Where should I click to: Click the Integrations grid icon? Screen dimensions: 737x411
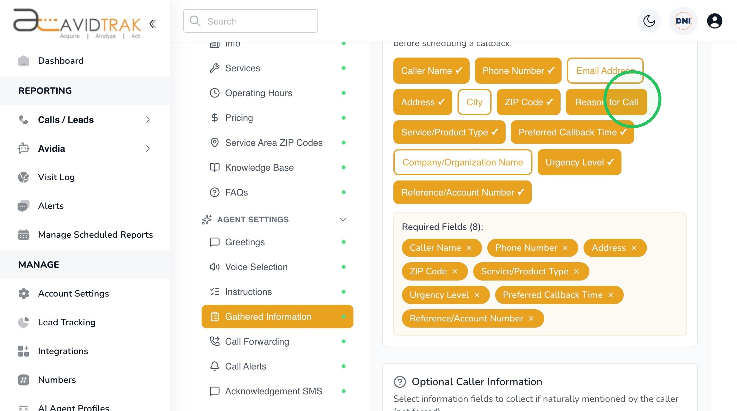pyautogui.click(x=24, y=351)
